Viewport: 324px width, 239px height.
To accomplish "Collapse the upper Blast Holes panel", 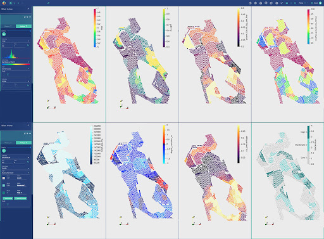I will (x=28, y=9).
